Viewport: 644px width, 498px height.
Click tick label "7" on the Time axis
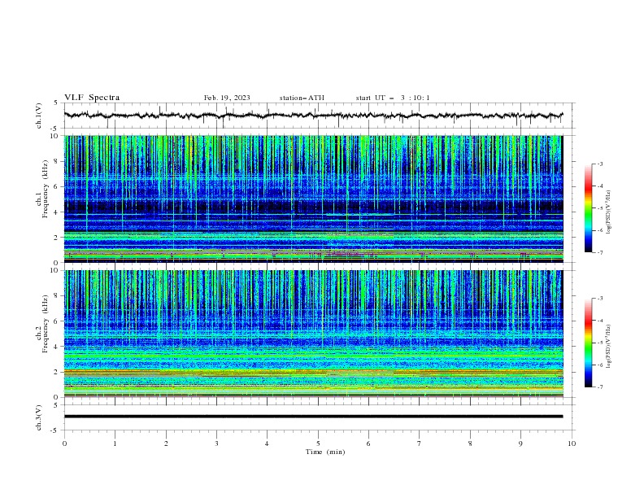(420, 443)
